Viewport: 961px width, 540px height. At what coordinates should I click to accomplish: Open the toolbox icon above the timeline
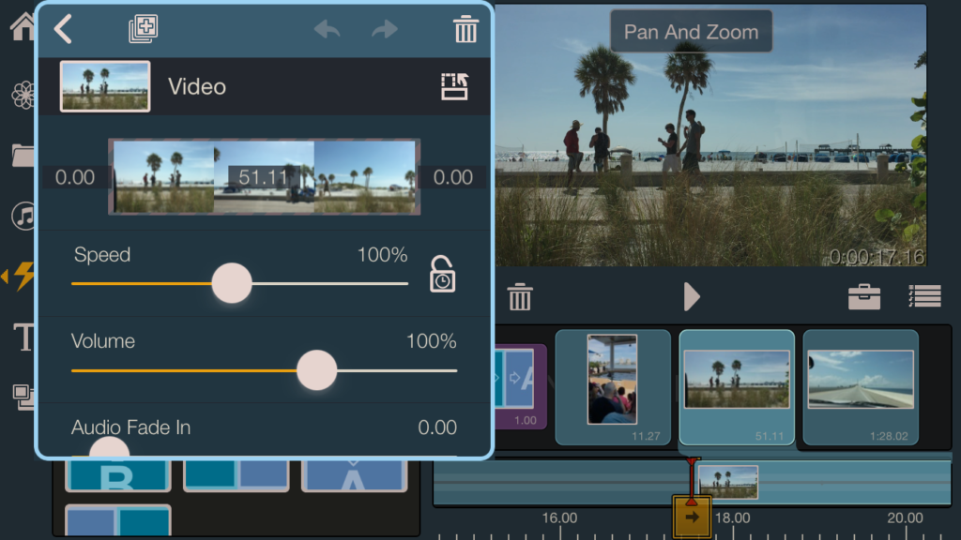(863, 296)
